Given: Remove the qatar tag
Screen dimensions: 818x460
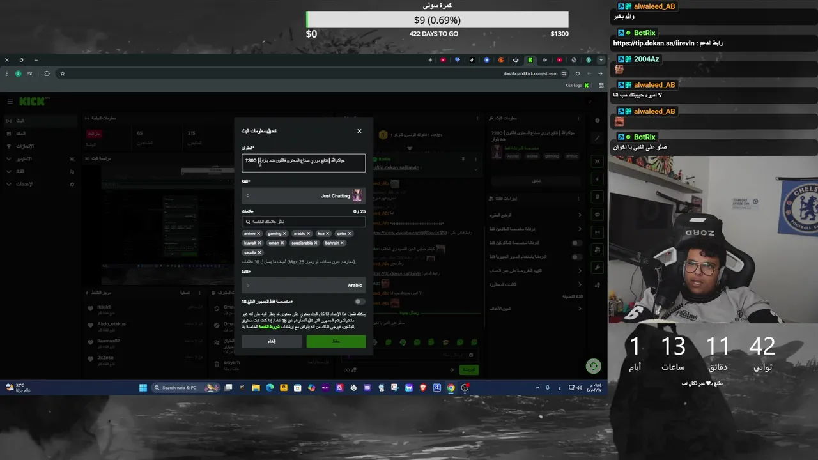Looking at the screenshot, I should click(x=350, y=234).
